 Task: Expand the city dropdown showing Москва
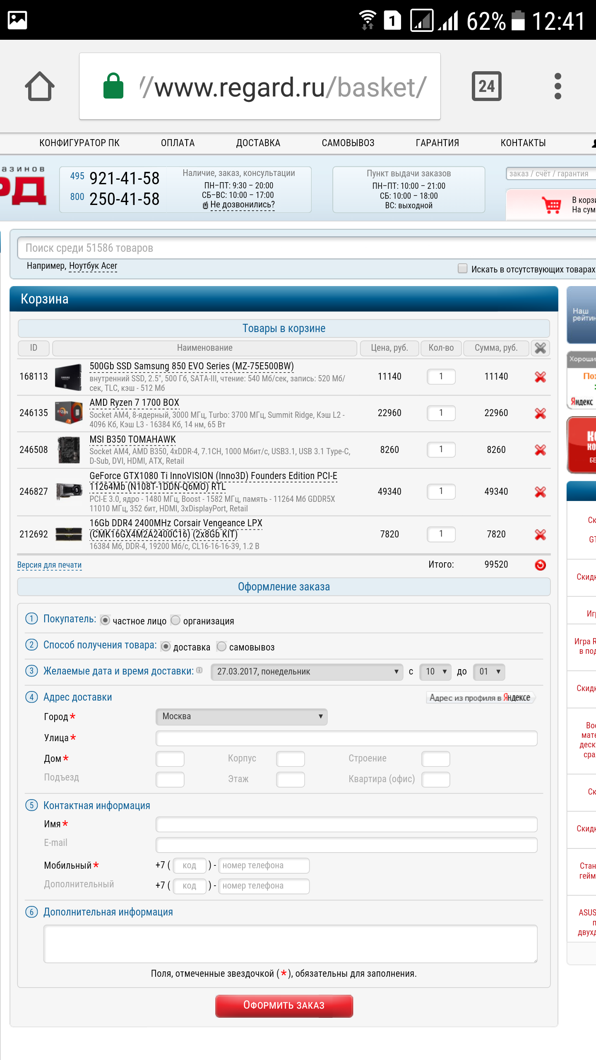(242, 717)
